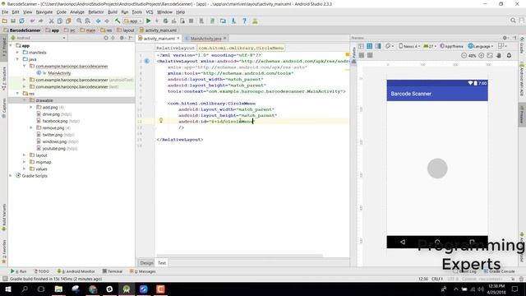The image size is (526, 296).
Task: Zoom out the layout preview
Action: click(464, 55)
